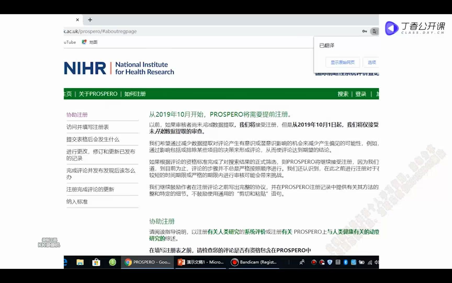Click the People icon in system tray
The height and width of the screenshot is (283, 452).
[x=302, y=262]
